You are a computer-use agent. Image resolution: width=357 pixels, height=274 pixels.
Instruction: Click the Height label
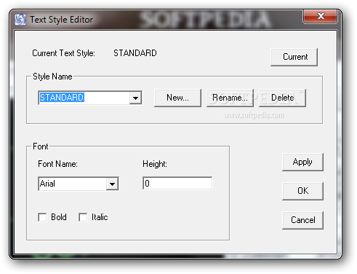point(155,164)
